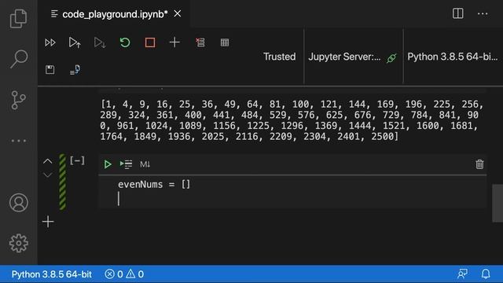
Task: Clear all cell outputs
Action: pyautogui.click(x=200, y=42)
